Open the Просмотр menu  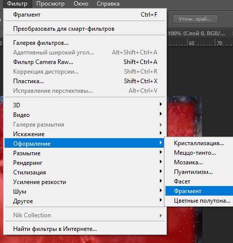50,4
